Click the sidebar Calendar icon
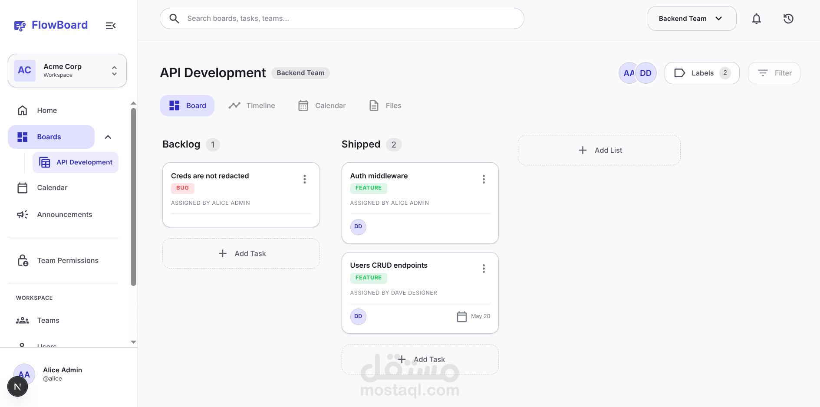820x407 pixels. pos(23,187)
